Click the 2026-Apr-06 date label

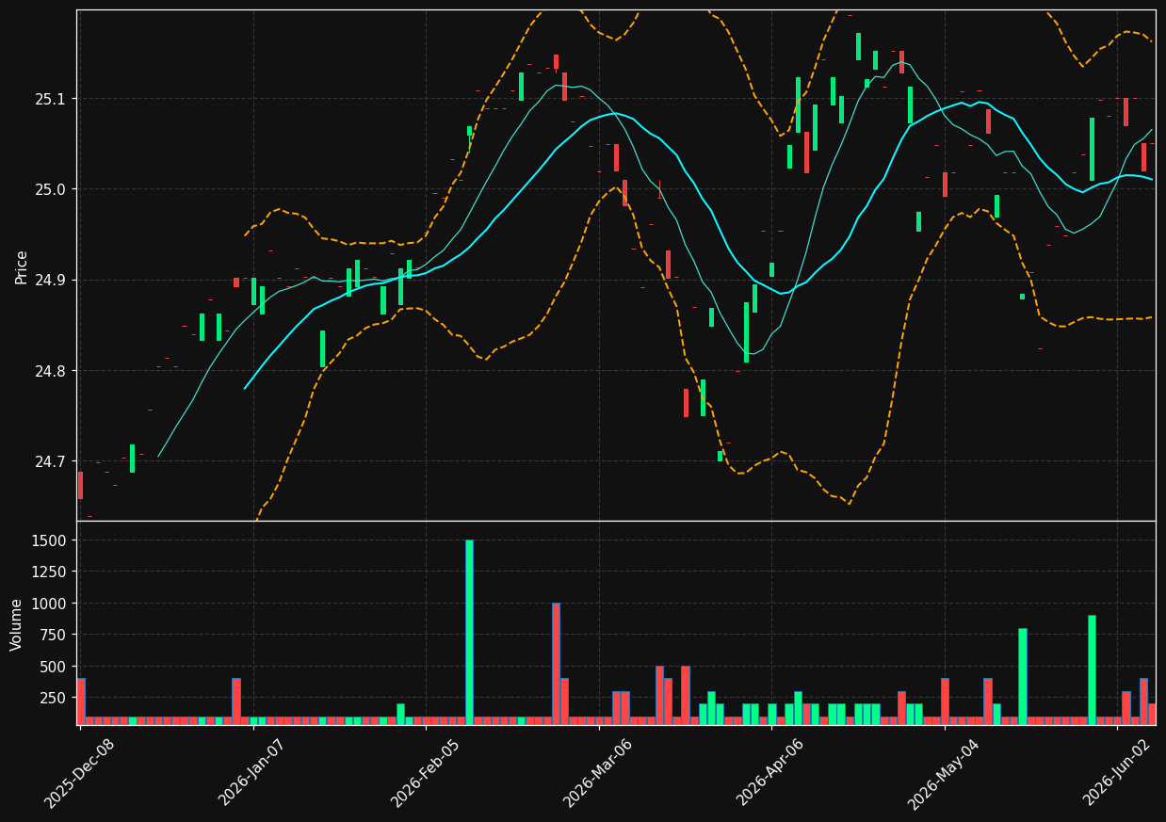tap(769, 772)
